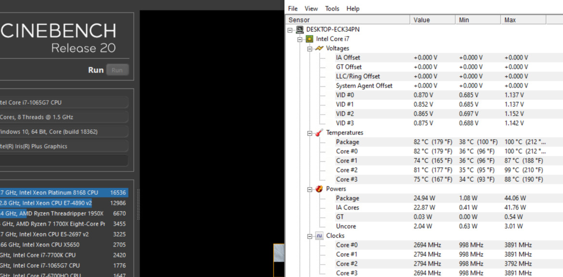This screenshot has height=277, width=563.
Task: Click the Sensor column header
Action: [x=348, y=20]
